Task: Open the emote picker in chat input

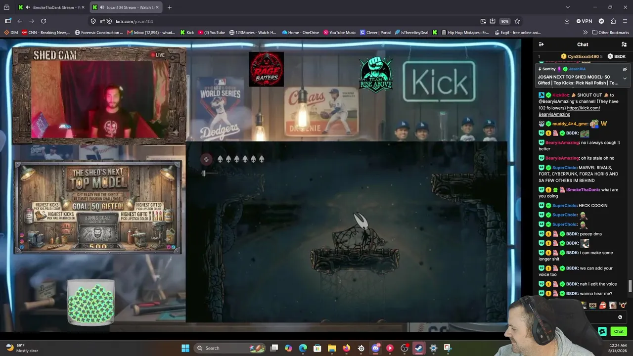Action: (620, 317)
